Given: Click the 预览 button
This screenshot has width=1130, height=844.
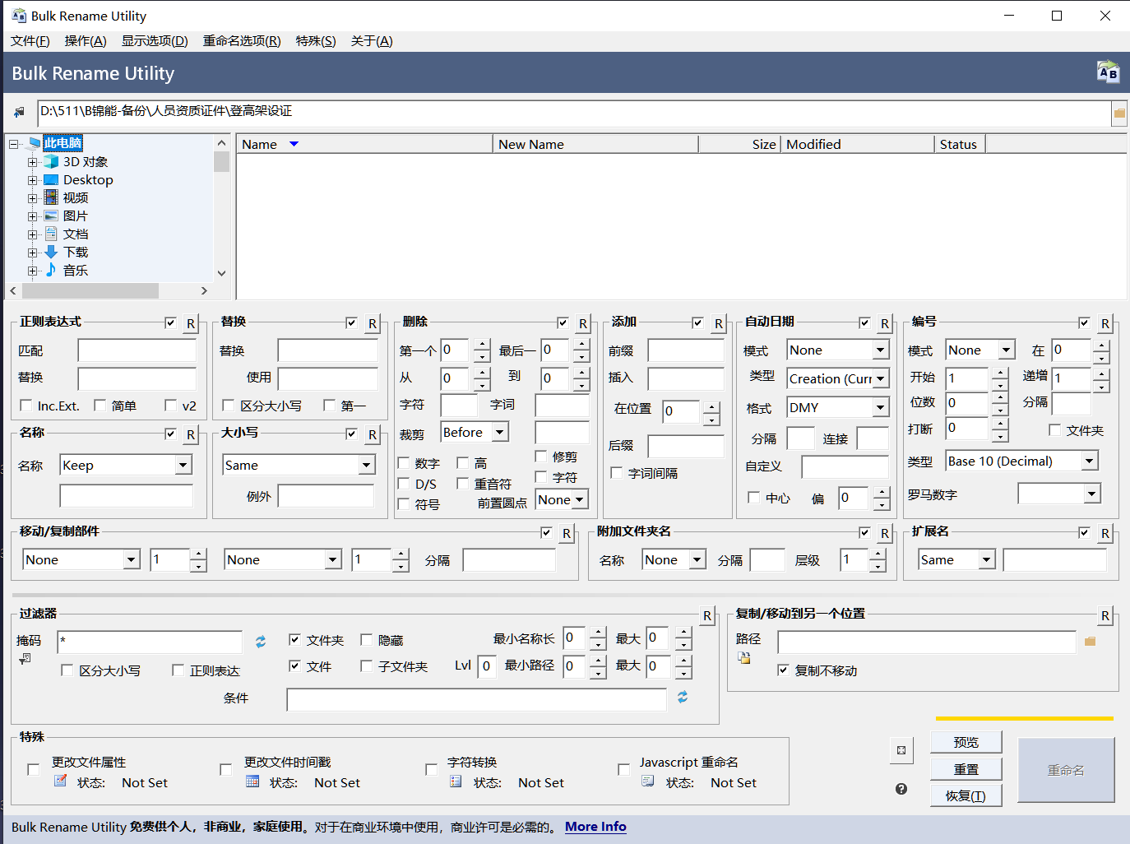Looking at the screenshot, I should tap(966, 742).
